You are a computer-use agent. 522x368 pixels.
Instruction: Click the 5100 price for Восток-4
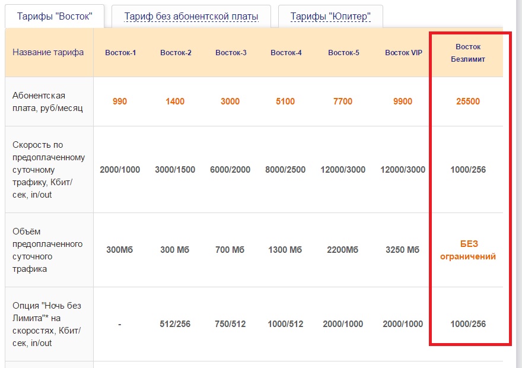(x=285, y=101)
